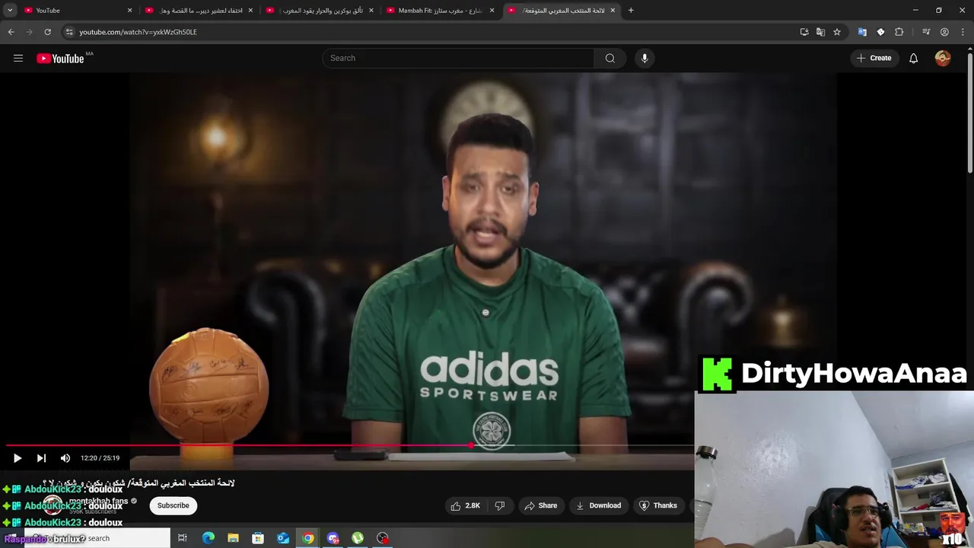The height and width of the screenshot is (548, 974).
Task: Close the first YouTube tab
Action: pos(129,11)
